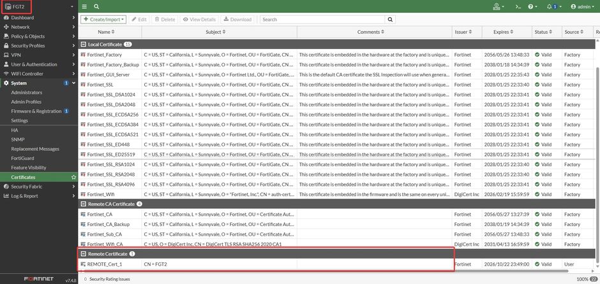Click the 22 entries count badge
The width and height of the screenshot is (600, 284).
(x=594, y=279)
